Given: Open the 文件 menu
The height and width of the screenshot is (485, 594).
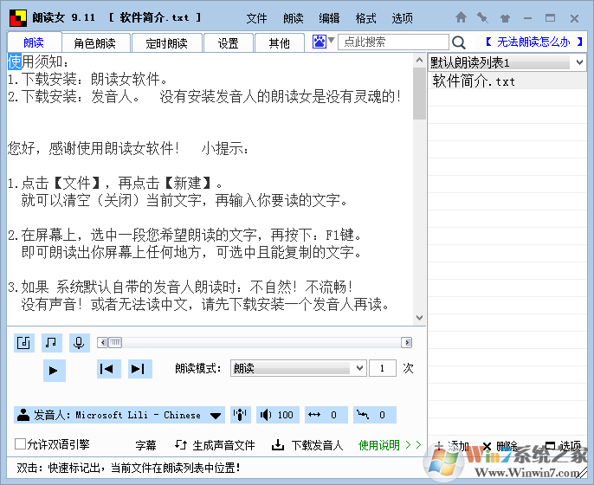Looking at the screenshot, I should [256, 17].
